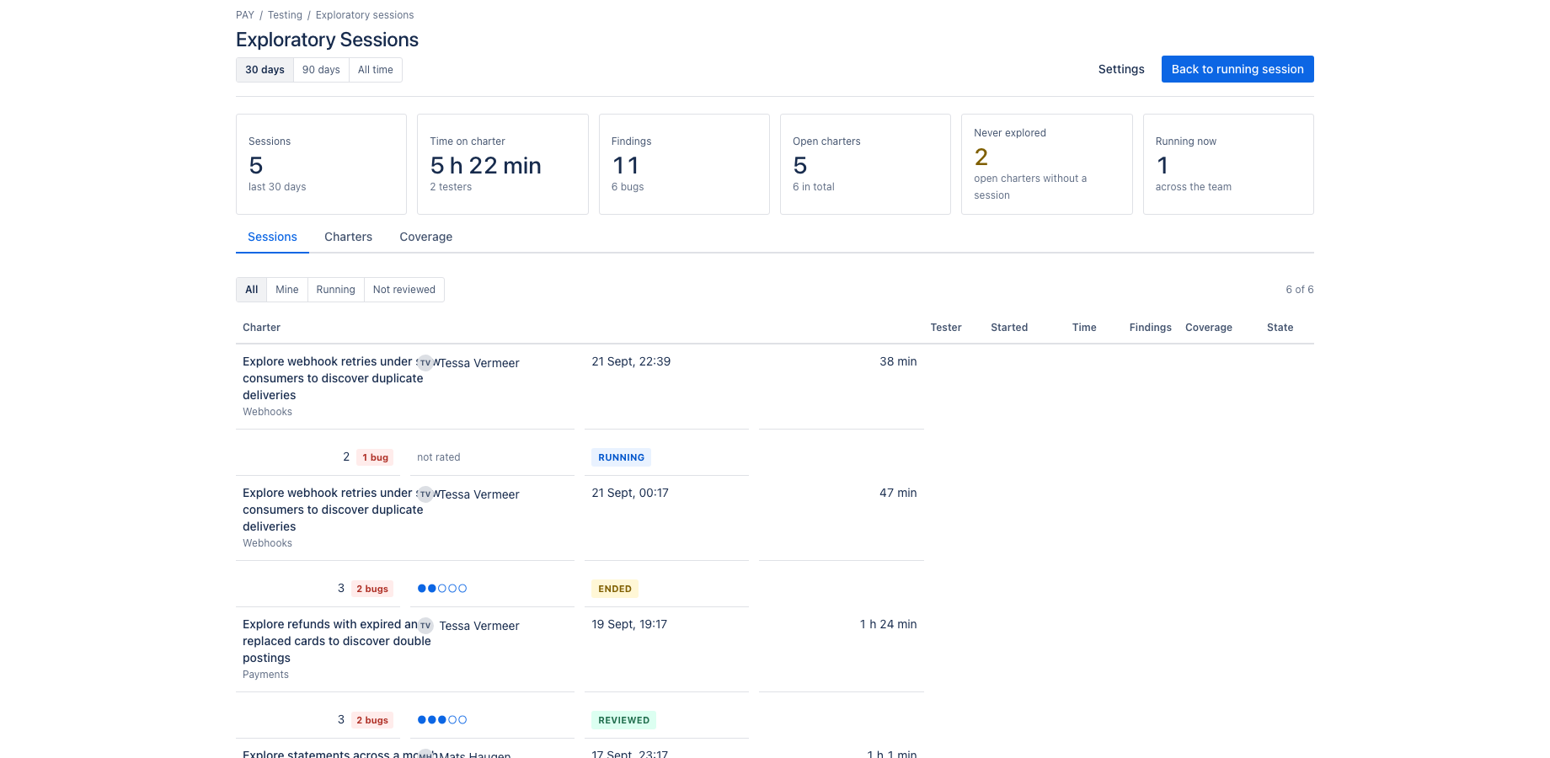The height and width of the screenshot is (758, 1550).
Task: Open the refunds with expired cards charter
Action: [x=337, y=641]
